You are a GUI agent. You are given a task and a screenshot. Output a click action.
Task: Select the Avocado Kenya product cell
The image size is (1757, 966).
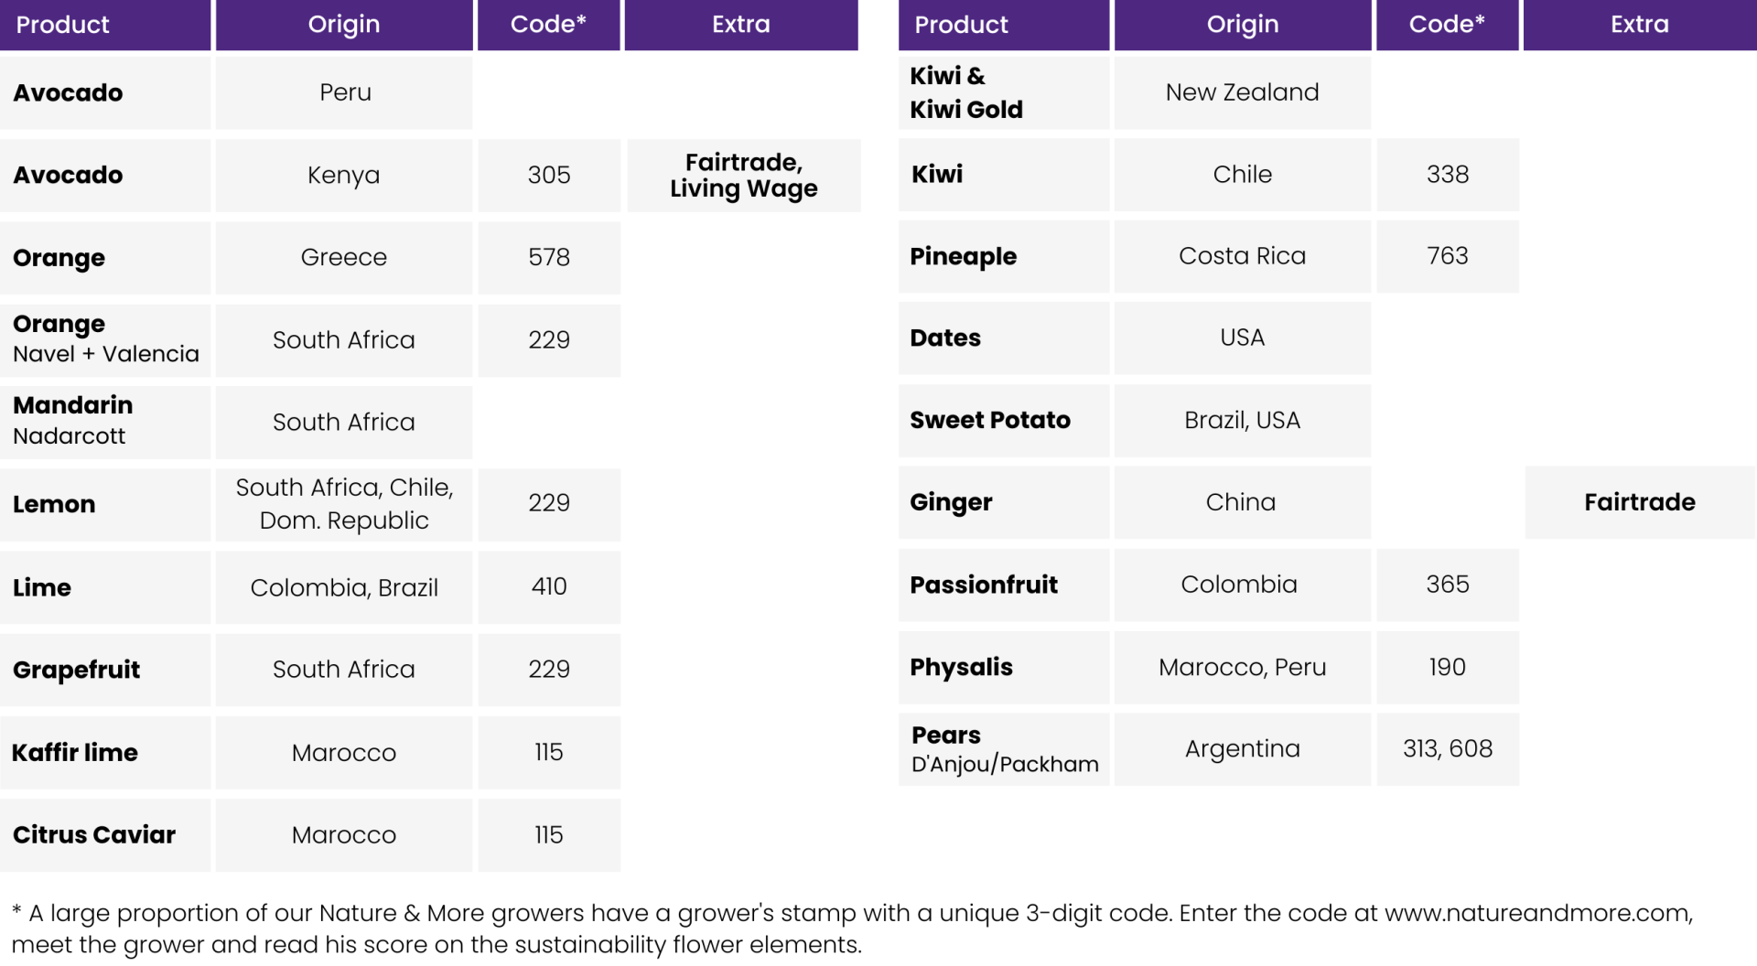(x=105, y=175)
